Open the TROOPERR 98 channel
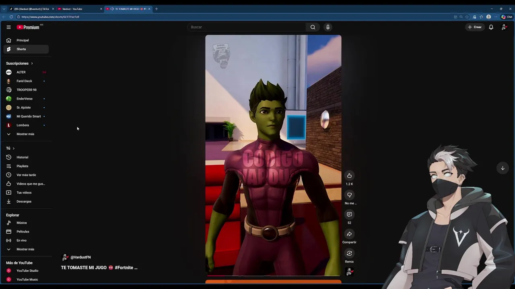The image size is (515, 289). pyautogui.click(x=26, y=90)
